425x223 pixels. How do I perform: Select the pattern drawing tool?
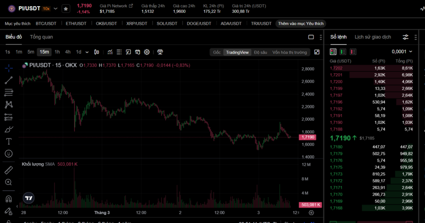click(x=9, y=105)
